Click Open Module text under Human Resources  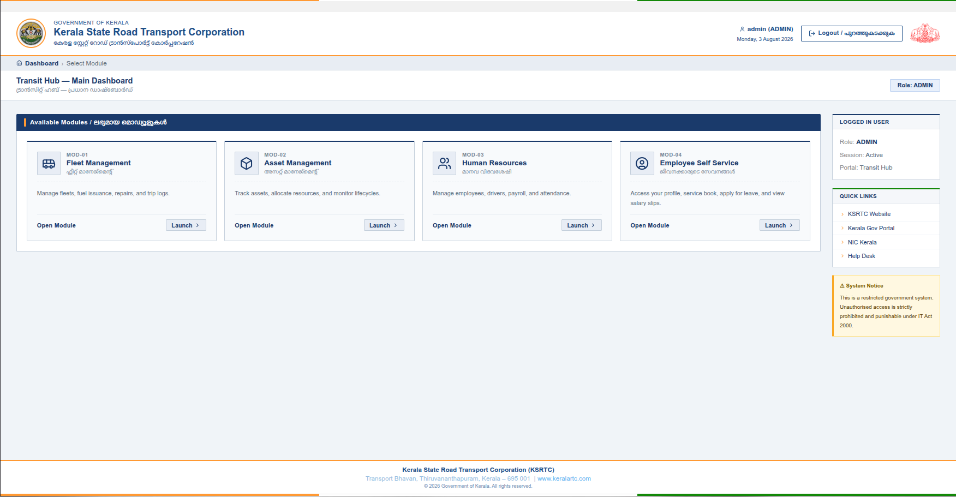point(452,225)
